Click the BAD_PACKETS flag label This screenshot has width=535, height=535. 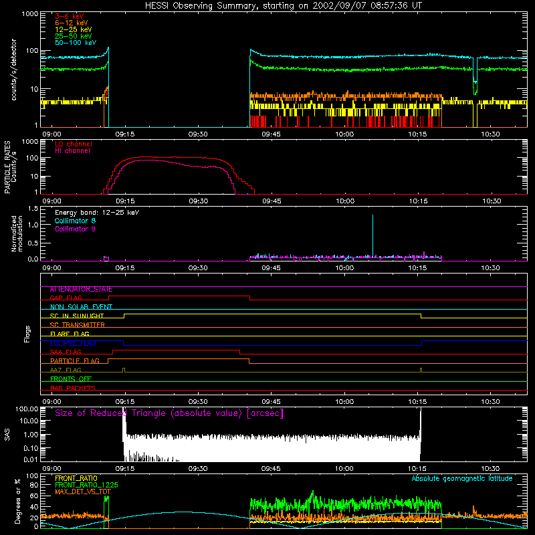click(x=73, y=389)
